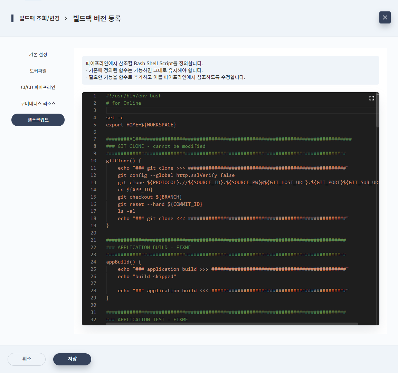Expand the code editor to fullscreen
The height and width of the screenshot is (373, 398).
372,98
